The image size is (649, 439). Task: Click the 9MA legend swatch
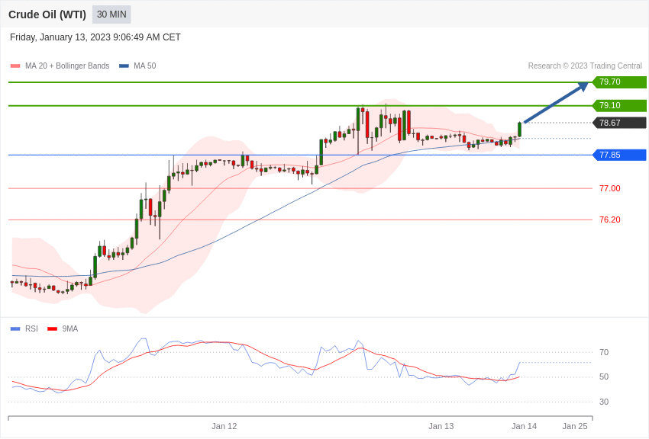point(52,328)
